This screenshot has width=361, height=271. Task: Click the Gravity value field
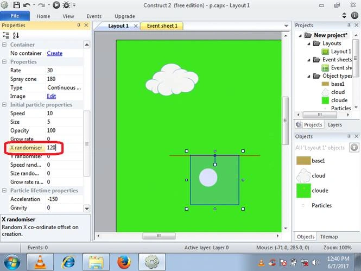[64, 207]
